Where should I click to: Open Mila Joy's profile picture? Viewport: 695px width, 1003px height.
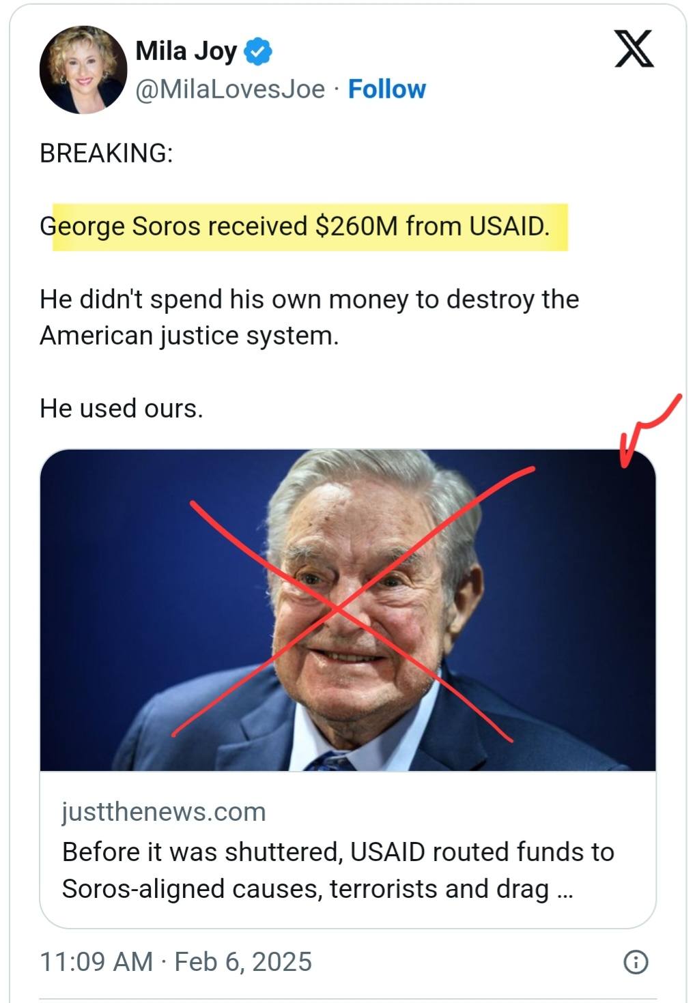(x=83, y=70)
